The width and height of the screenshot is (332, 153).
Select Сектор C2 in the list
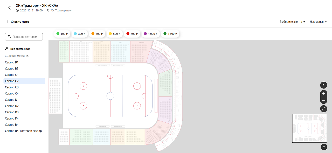pyautogui.click(x=12, y=81)
